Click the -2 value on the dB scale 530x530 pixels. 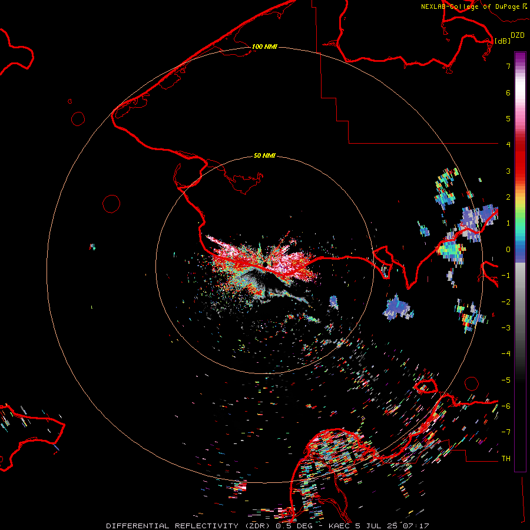click(x=506, y=302)
